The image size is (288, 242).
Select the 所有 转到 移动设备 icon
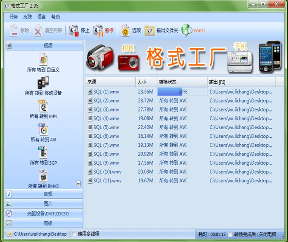click(x=43, y=83)
